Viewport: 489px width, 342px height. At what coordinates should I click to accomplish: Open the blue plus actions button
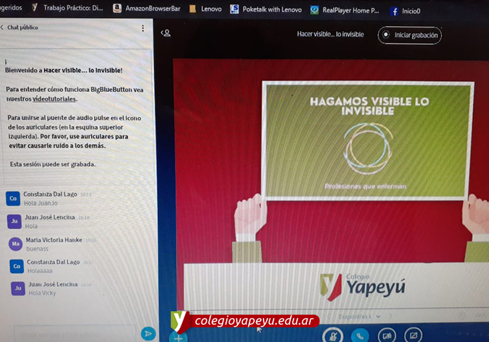click(x=177, y=338)
